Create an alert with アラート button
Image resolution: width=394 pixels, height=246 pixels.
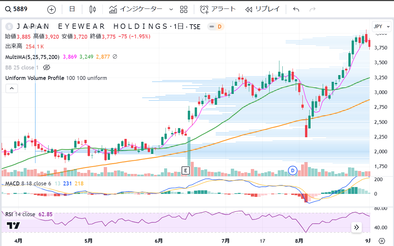218,9
